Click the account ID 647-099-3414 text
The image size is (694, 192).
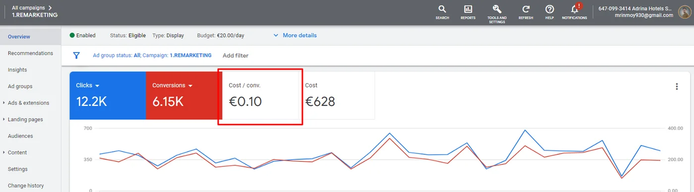615,8
